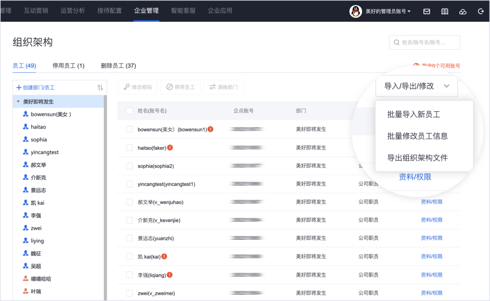This screenshot has height=301, width=490.
Task: Open the 导入/导出/修改 dropdown
Action: 416,86
